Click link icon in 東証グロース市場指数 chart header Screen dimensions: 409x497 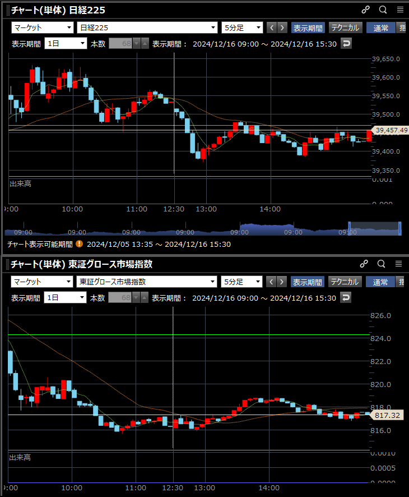click(364, 264)
